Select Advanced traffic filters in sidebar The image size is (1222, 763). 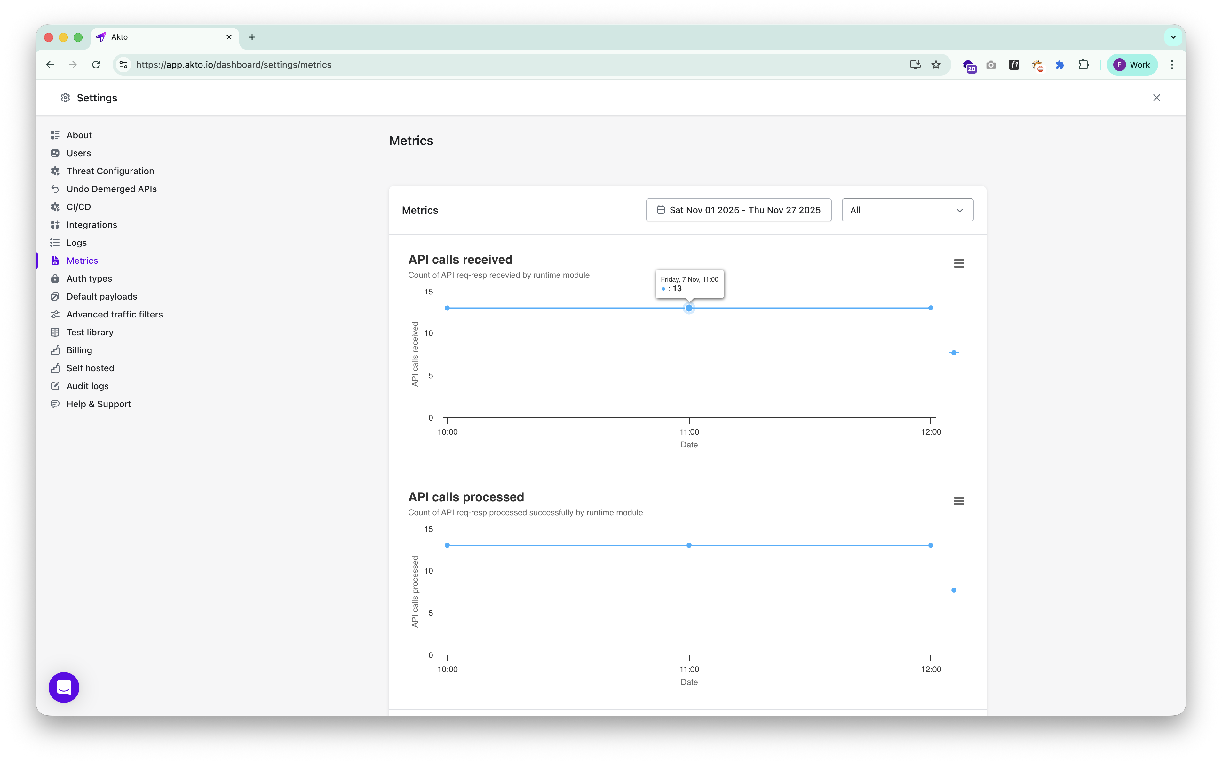(x=115, y=314)
